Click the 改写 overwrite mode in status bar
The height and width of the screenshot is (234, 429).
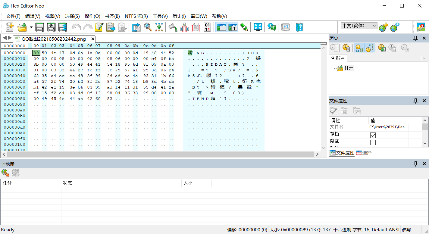coord(406,230)
